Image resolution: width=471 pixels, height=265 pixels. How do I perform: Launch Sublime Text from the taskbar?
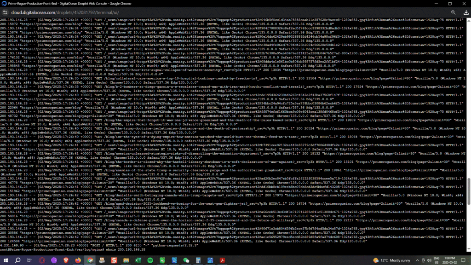[x=113, y=260]
